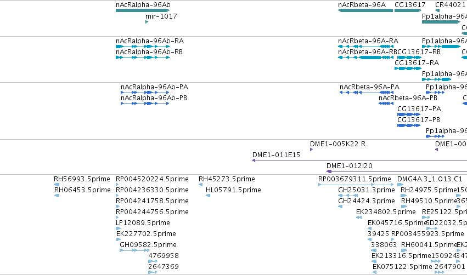Select the CG13617-RA transcript glyph
Viewport: 467px width, 275px height.
click(408, 68)
